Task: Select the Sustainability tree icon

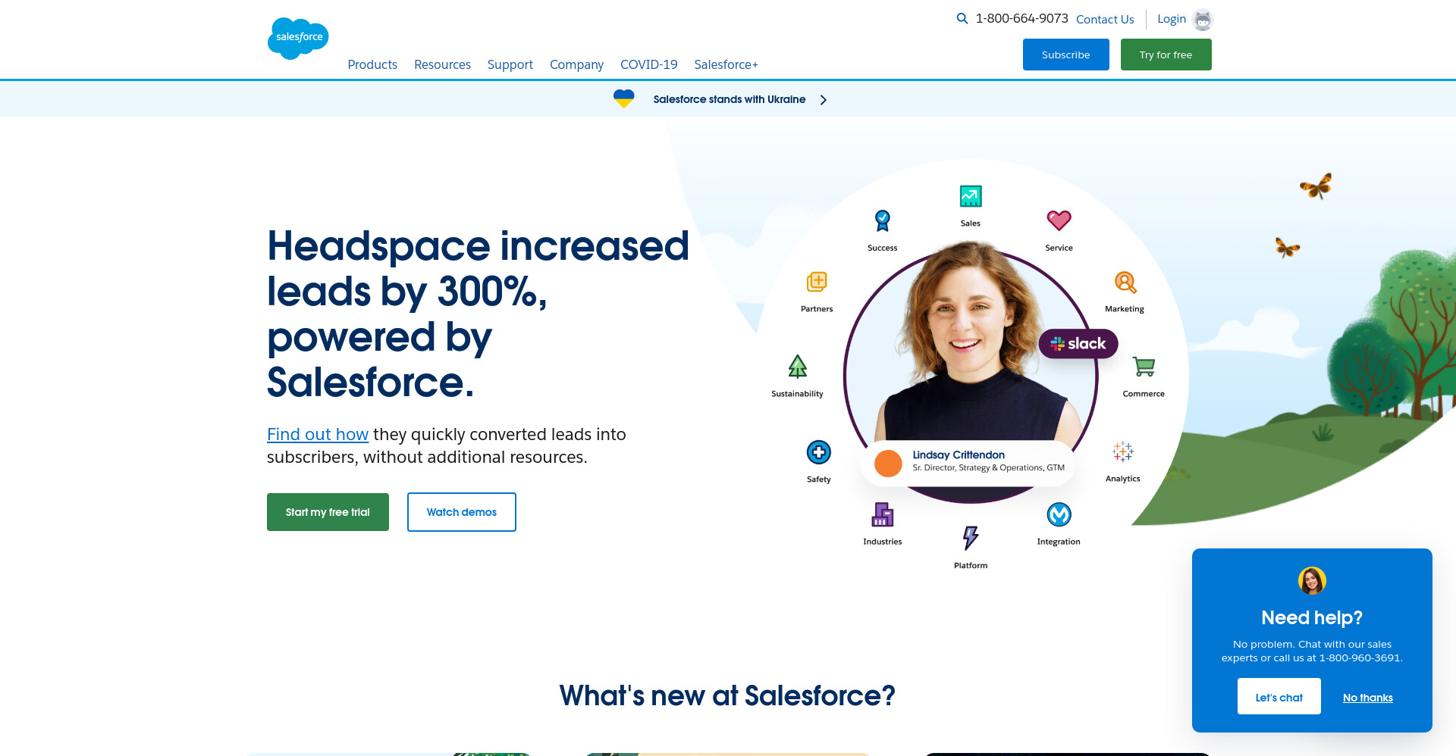Action: tap(798, 367)
